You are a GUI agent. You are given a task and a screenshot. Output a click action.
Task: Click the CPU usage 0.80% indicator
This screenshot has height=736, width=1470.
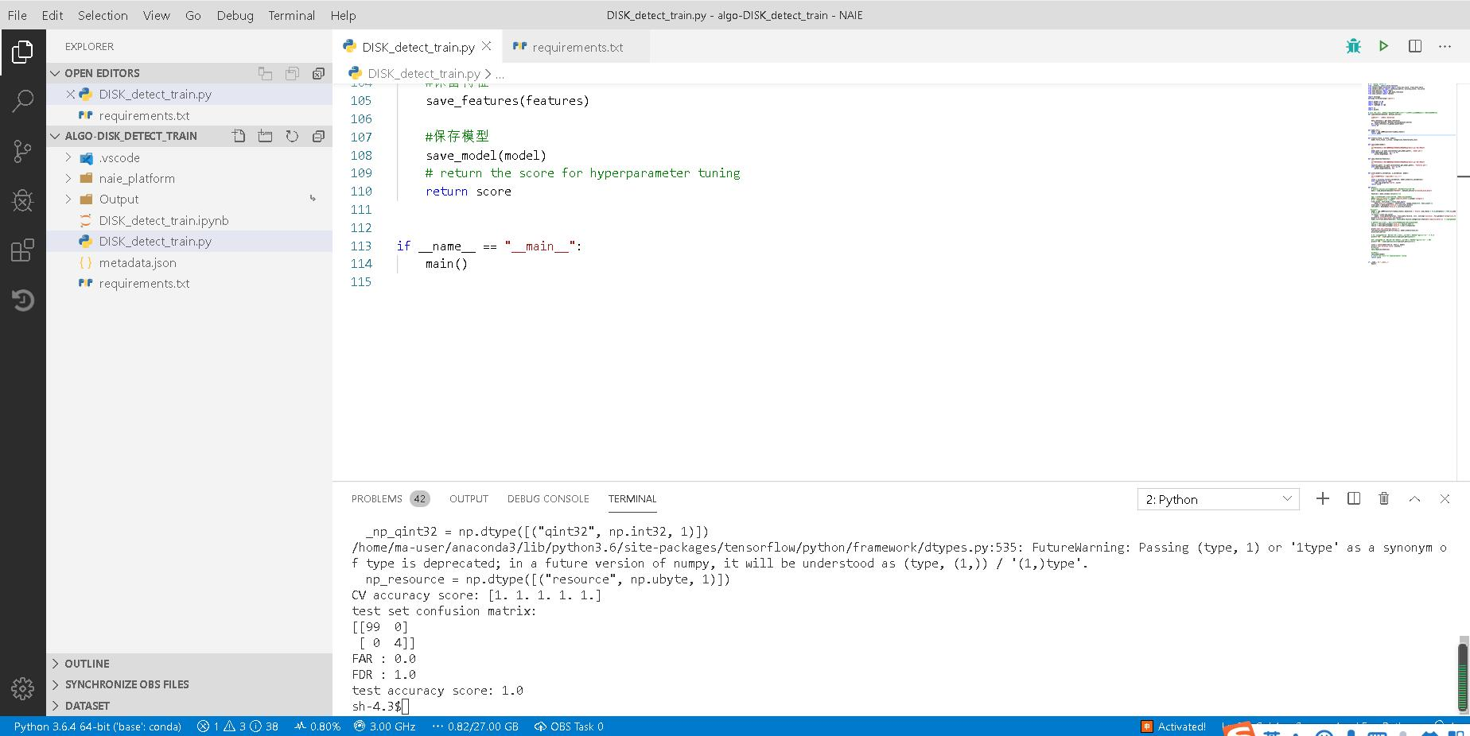tap(317, 726)
